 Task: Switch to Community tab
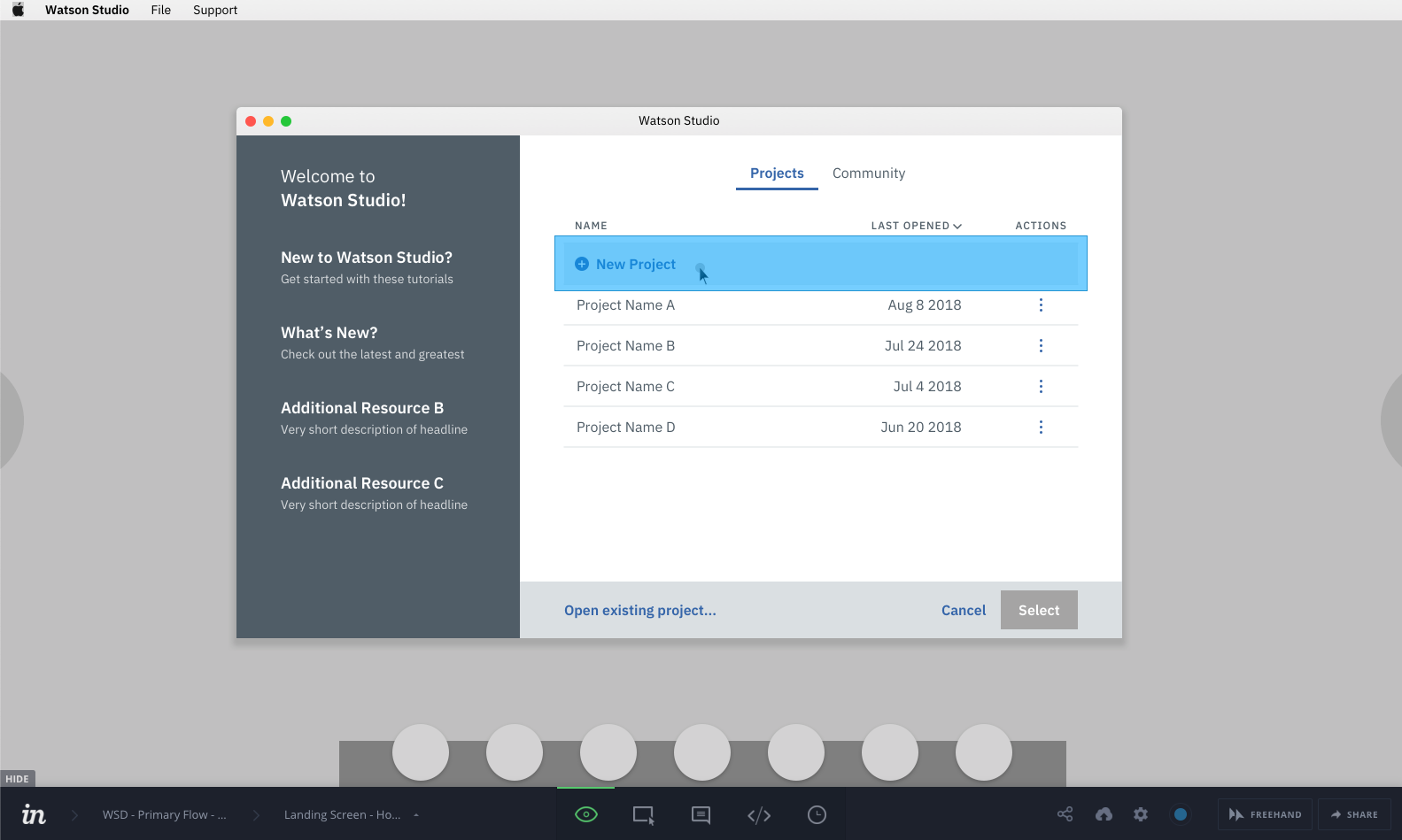[869, 173]
